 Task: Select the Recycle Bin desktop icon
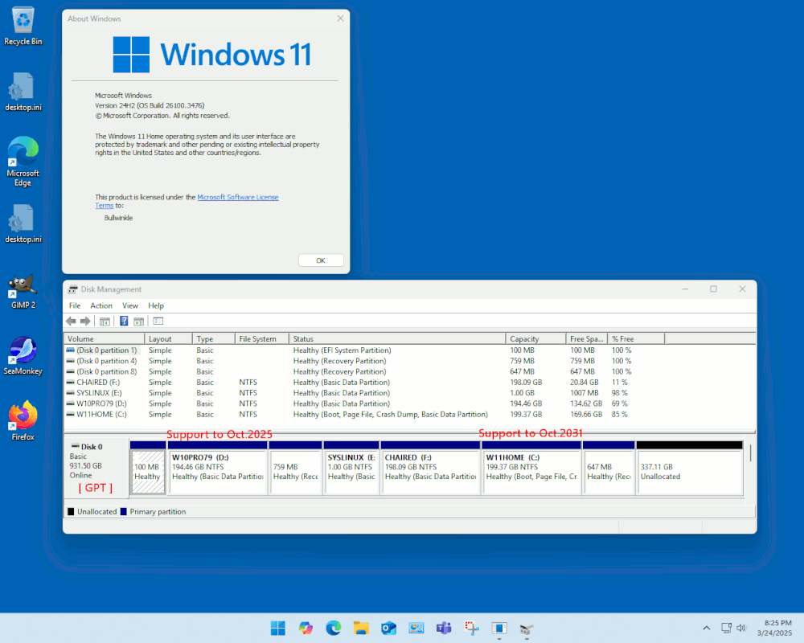[x=23, y=27]
